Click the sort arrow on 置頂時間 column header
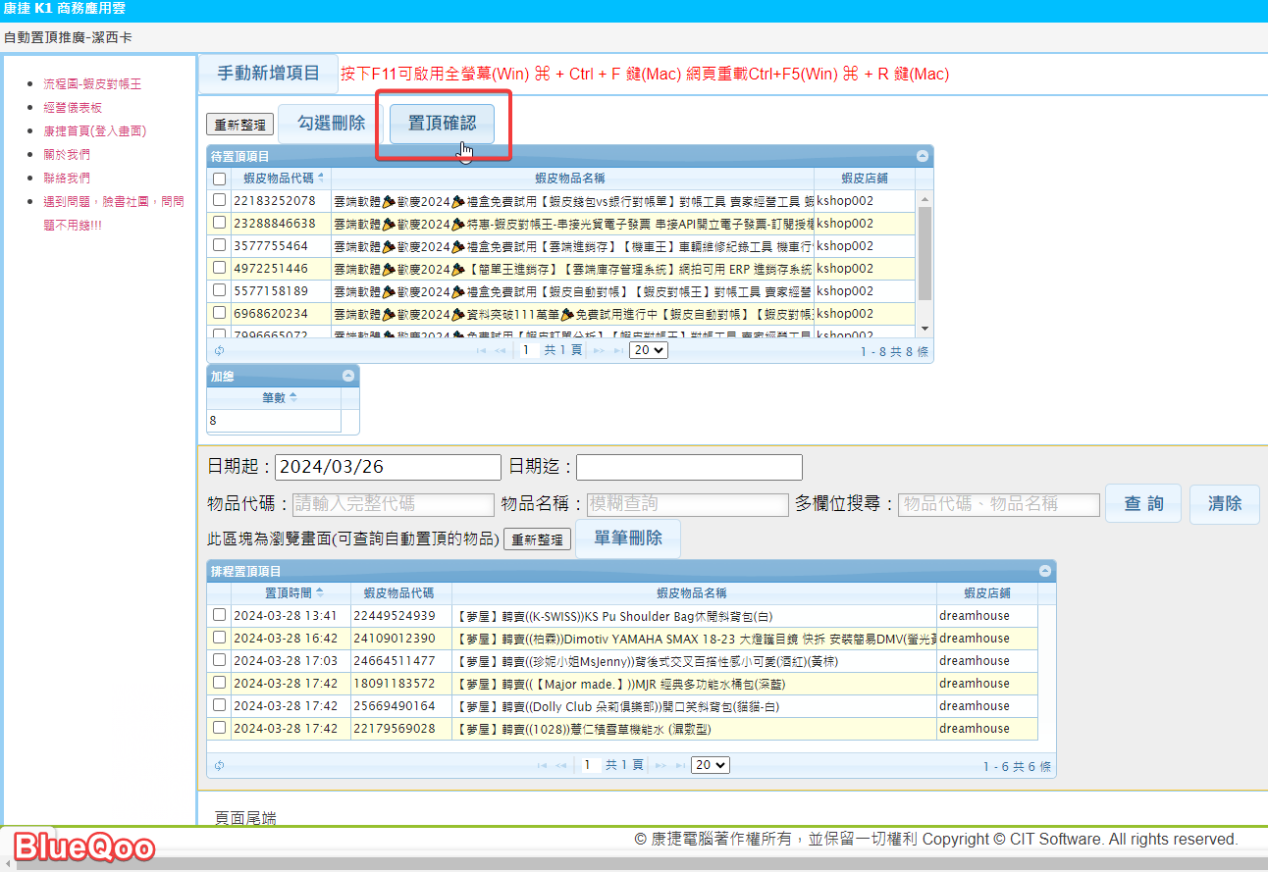Screen dimensions: 1268x872 point(319,592)
